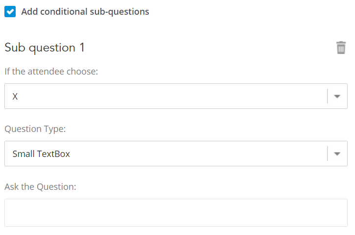Viewport: 355px width, 235px height.
Task: Open the Question Type dropdown arrow
Action: [337, 154]
